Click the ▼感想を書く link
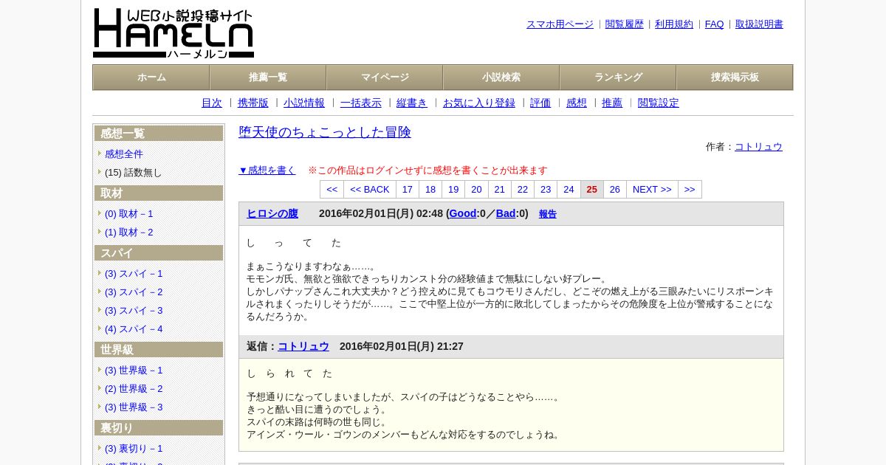This screenshot has height=465, width=886. (267, 170)
